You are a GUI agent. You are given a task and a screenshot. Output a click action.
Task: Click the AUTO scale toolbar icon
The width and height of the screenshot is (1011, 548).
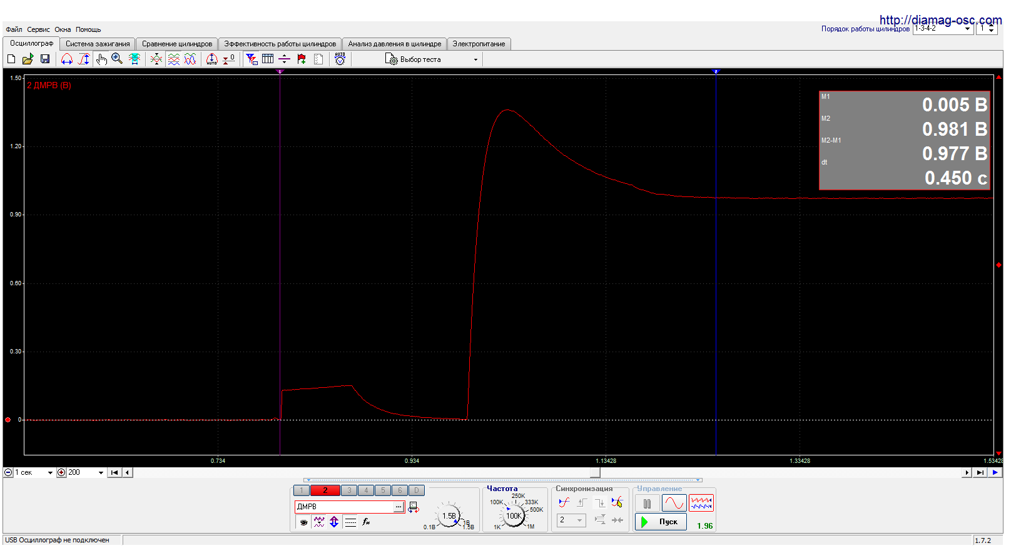[212, 59]
